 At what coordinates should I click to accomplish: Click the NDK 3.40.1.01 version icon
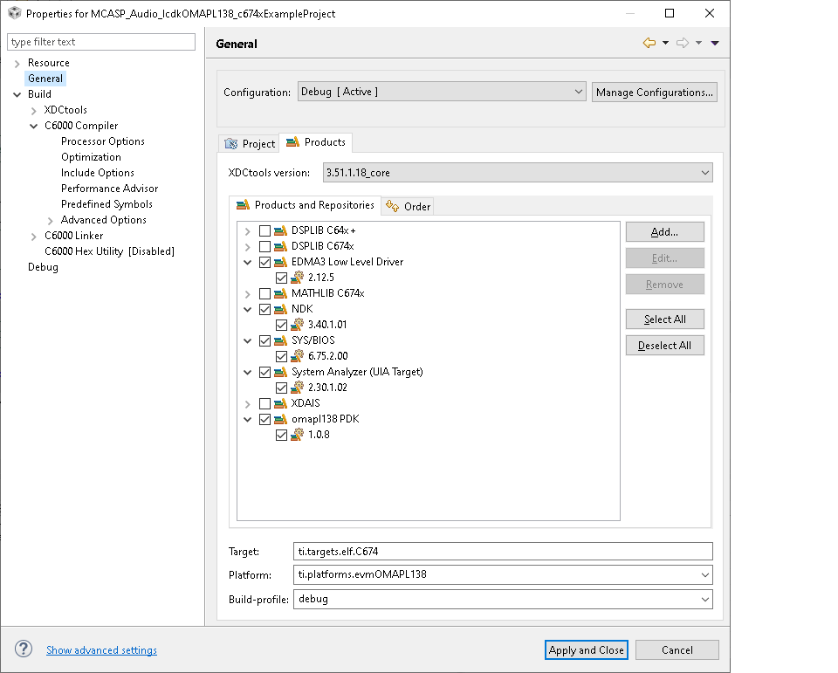tap(297, 325)
